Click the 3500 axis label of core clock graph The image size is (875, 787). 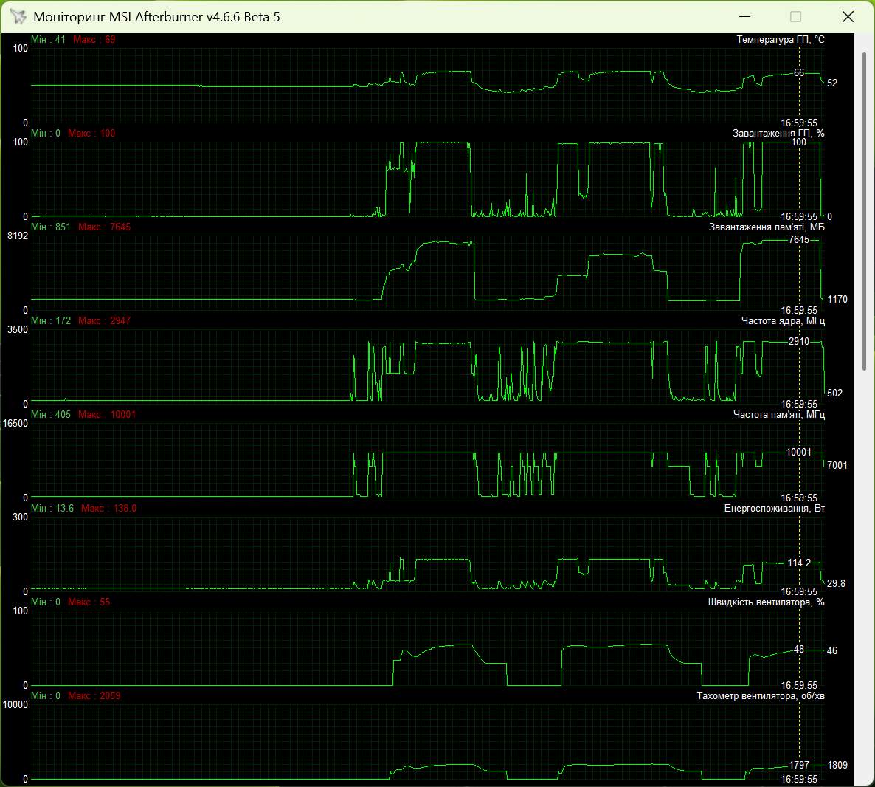pos(17,330)
